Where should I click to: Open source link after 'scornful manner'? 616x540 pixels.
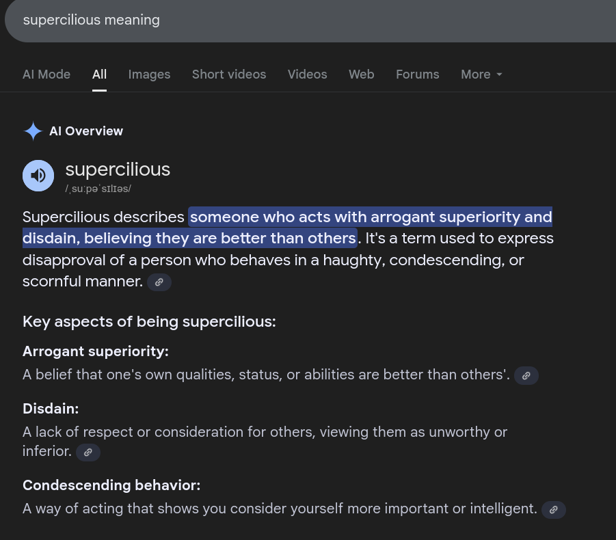159,282
